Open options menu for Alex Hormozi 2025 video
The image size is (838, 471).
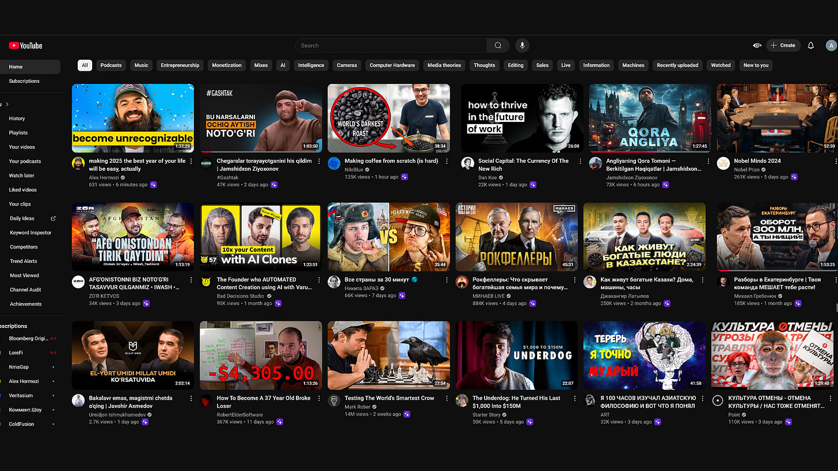[192, 162]
